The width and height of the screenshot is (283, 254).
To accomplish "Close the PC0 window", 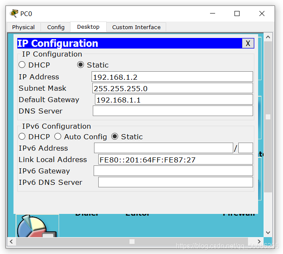I will point(262,14).
